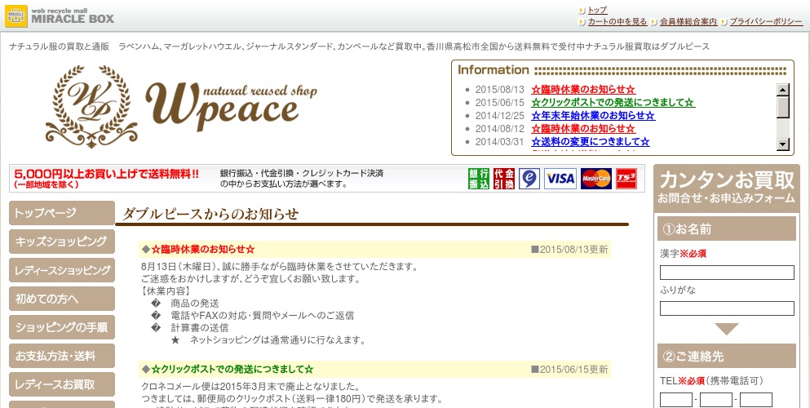Screen dimensions: 810x408
Task: Click the 漢字 name input field
Action: point(726,273)
